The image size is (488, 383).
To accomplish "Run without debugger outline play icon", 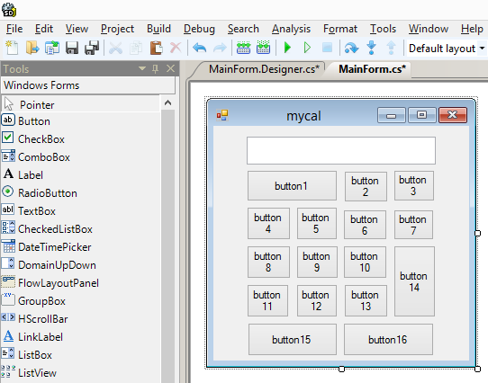I will point(307,48).
